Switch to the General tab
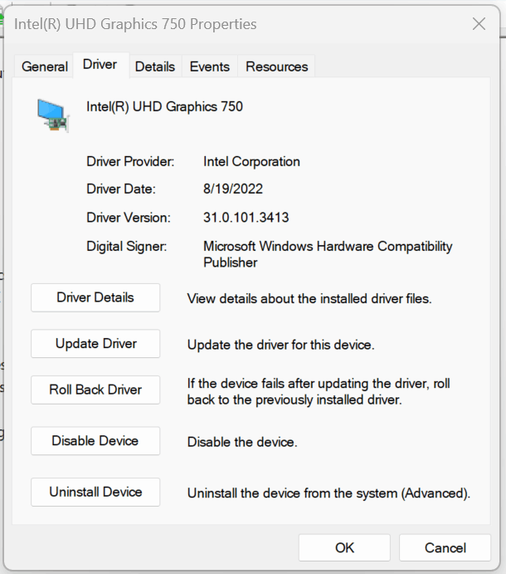Screen dimensions: 506x574 [x=45, y=66]
